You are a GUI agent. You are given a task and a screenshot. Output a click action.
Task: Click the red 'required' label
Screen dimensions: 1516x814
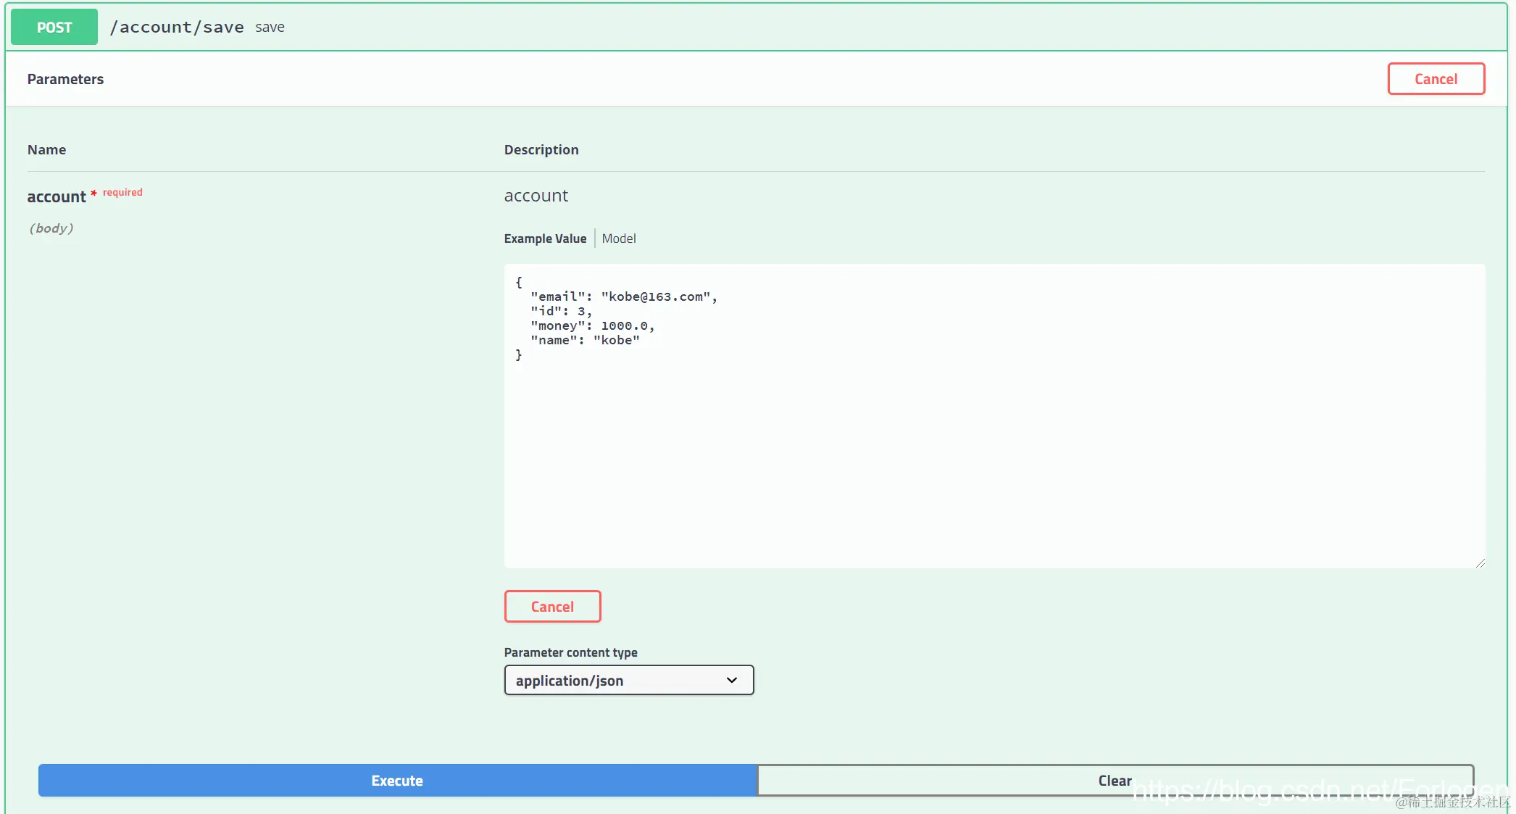tap(122, 192)
